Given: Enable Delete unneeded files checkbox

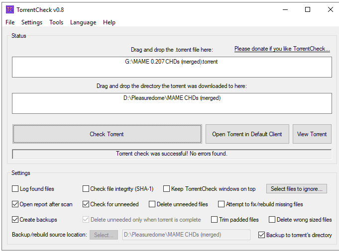Looking at the screenshot, I should [x=152, y=204].
